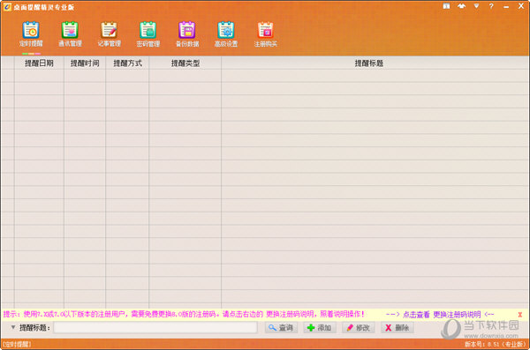This screenshot has width=530, height=350.
Task: Open the 密码管理 password manager
Action: point(148,34)
